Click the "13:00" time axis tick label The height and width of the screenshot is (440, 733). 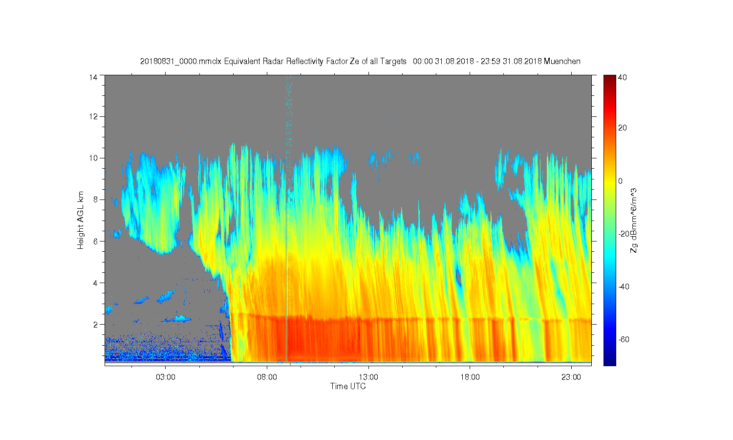(x=368, y=377)
